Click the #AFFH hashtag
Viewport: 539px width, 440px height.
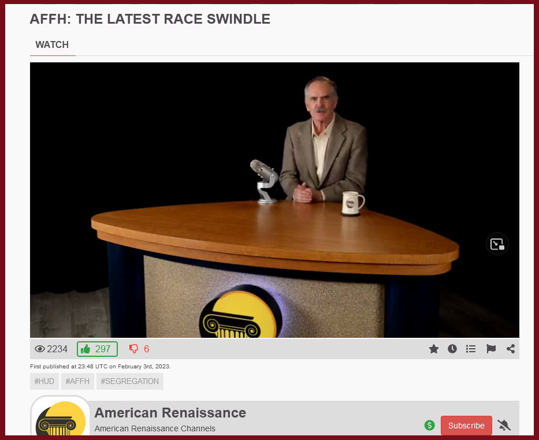coord(77,381)
